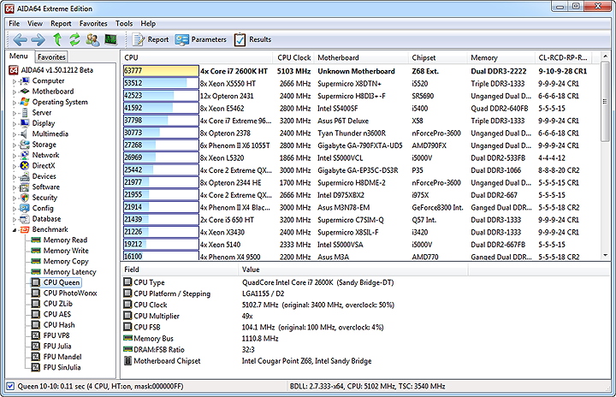This screenshot has width=616, height=397.
Task: Open the File menu
Action: coord(15,24)
